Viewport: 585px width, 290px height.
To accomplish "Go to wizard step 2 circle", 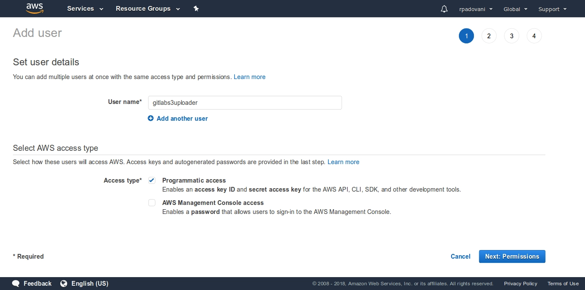I will 489,36.
